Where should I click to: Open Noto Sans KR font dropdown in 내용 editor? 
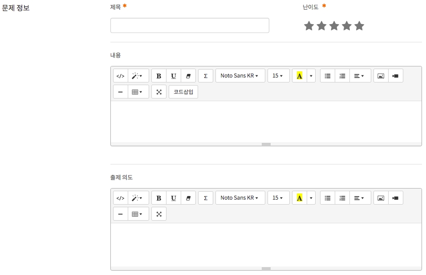240,76
